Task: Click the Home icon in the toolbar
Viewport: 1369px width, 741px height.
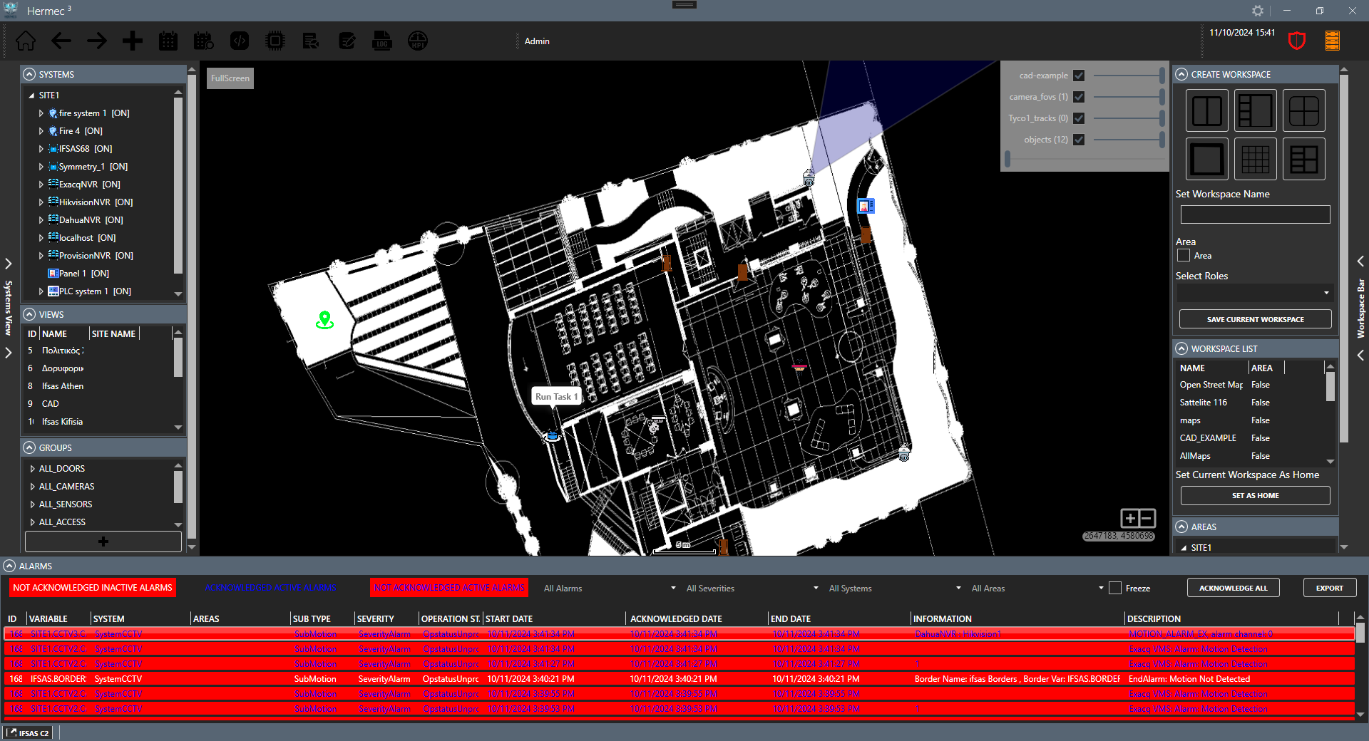Action: pos(26,41)
